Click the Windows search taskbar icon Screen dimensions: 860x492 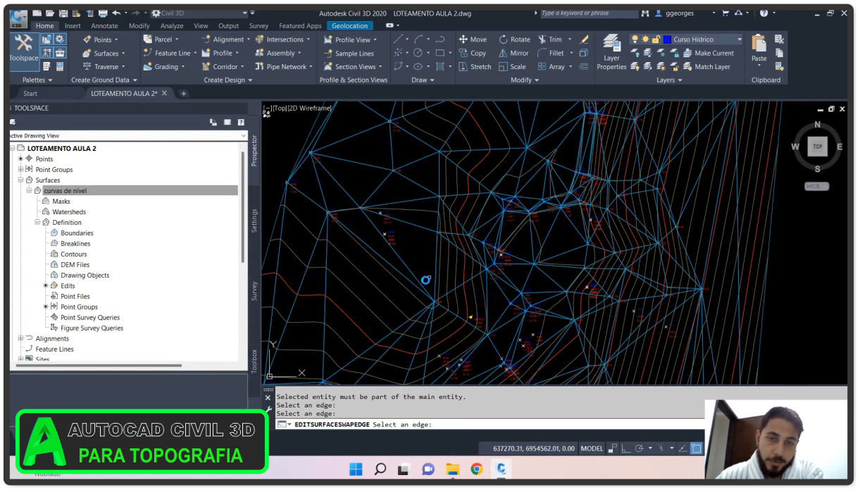point(380,469)
